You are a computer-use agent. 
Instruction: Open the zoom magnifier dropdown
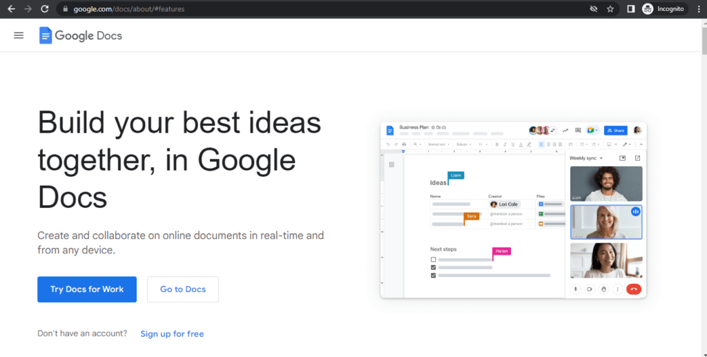(x=418, y=144)
